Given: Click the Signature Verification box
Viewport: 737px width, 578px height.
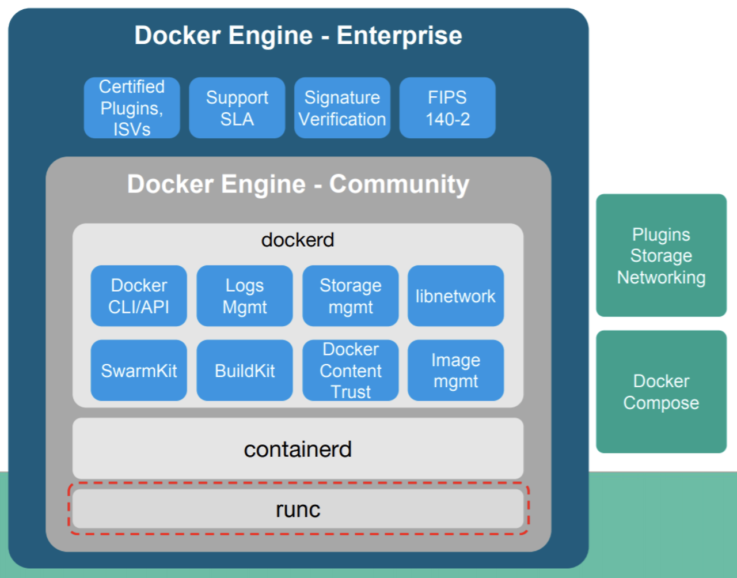Looking at the screenshot, I should (342, 108).
